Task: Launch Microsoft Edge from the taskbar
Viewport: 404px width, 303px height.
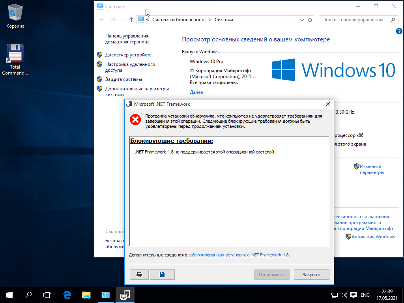Action: 67,295
